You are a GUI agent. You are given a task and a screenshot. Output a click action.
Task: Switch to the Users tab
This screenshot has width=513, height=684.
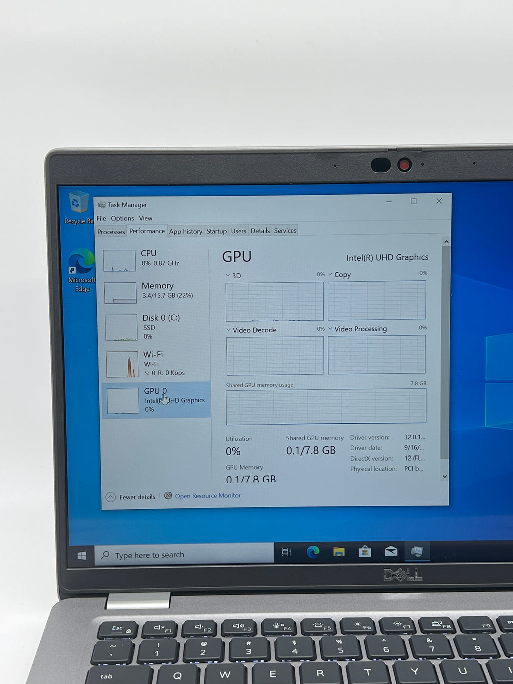[x=239, y=231]
